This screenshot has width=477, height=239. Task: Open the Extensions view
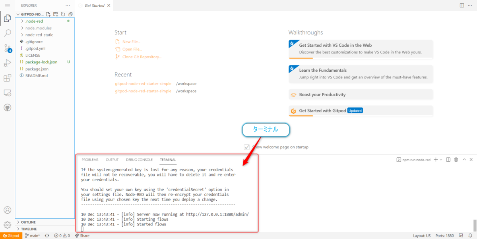pos(7,78)
